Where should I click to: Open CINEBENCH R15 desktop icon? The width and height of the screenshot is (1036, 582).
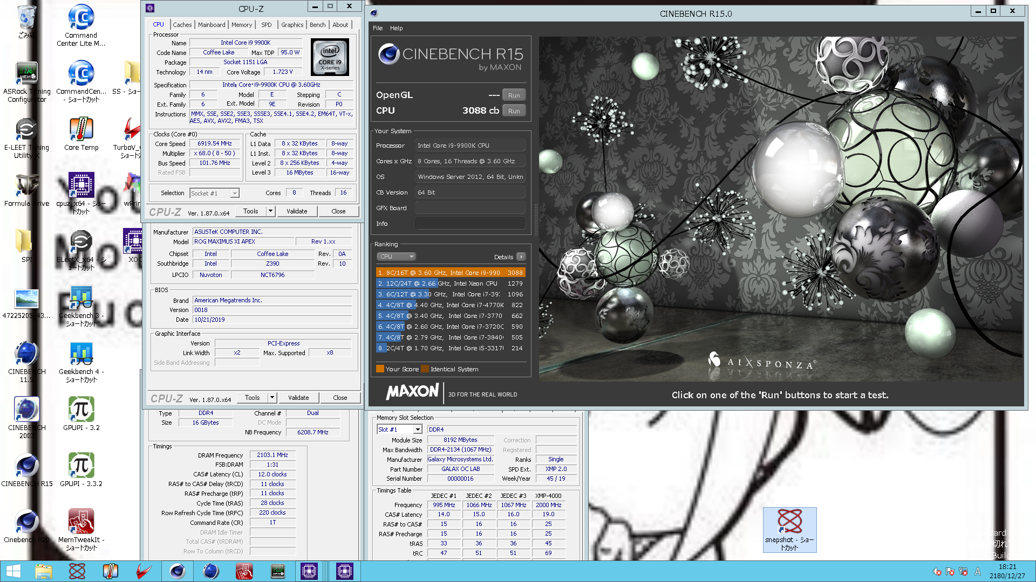click(x=26, y=470)
